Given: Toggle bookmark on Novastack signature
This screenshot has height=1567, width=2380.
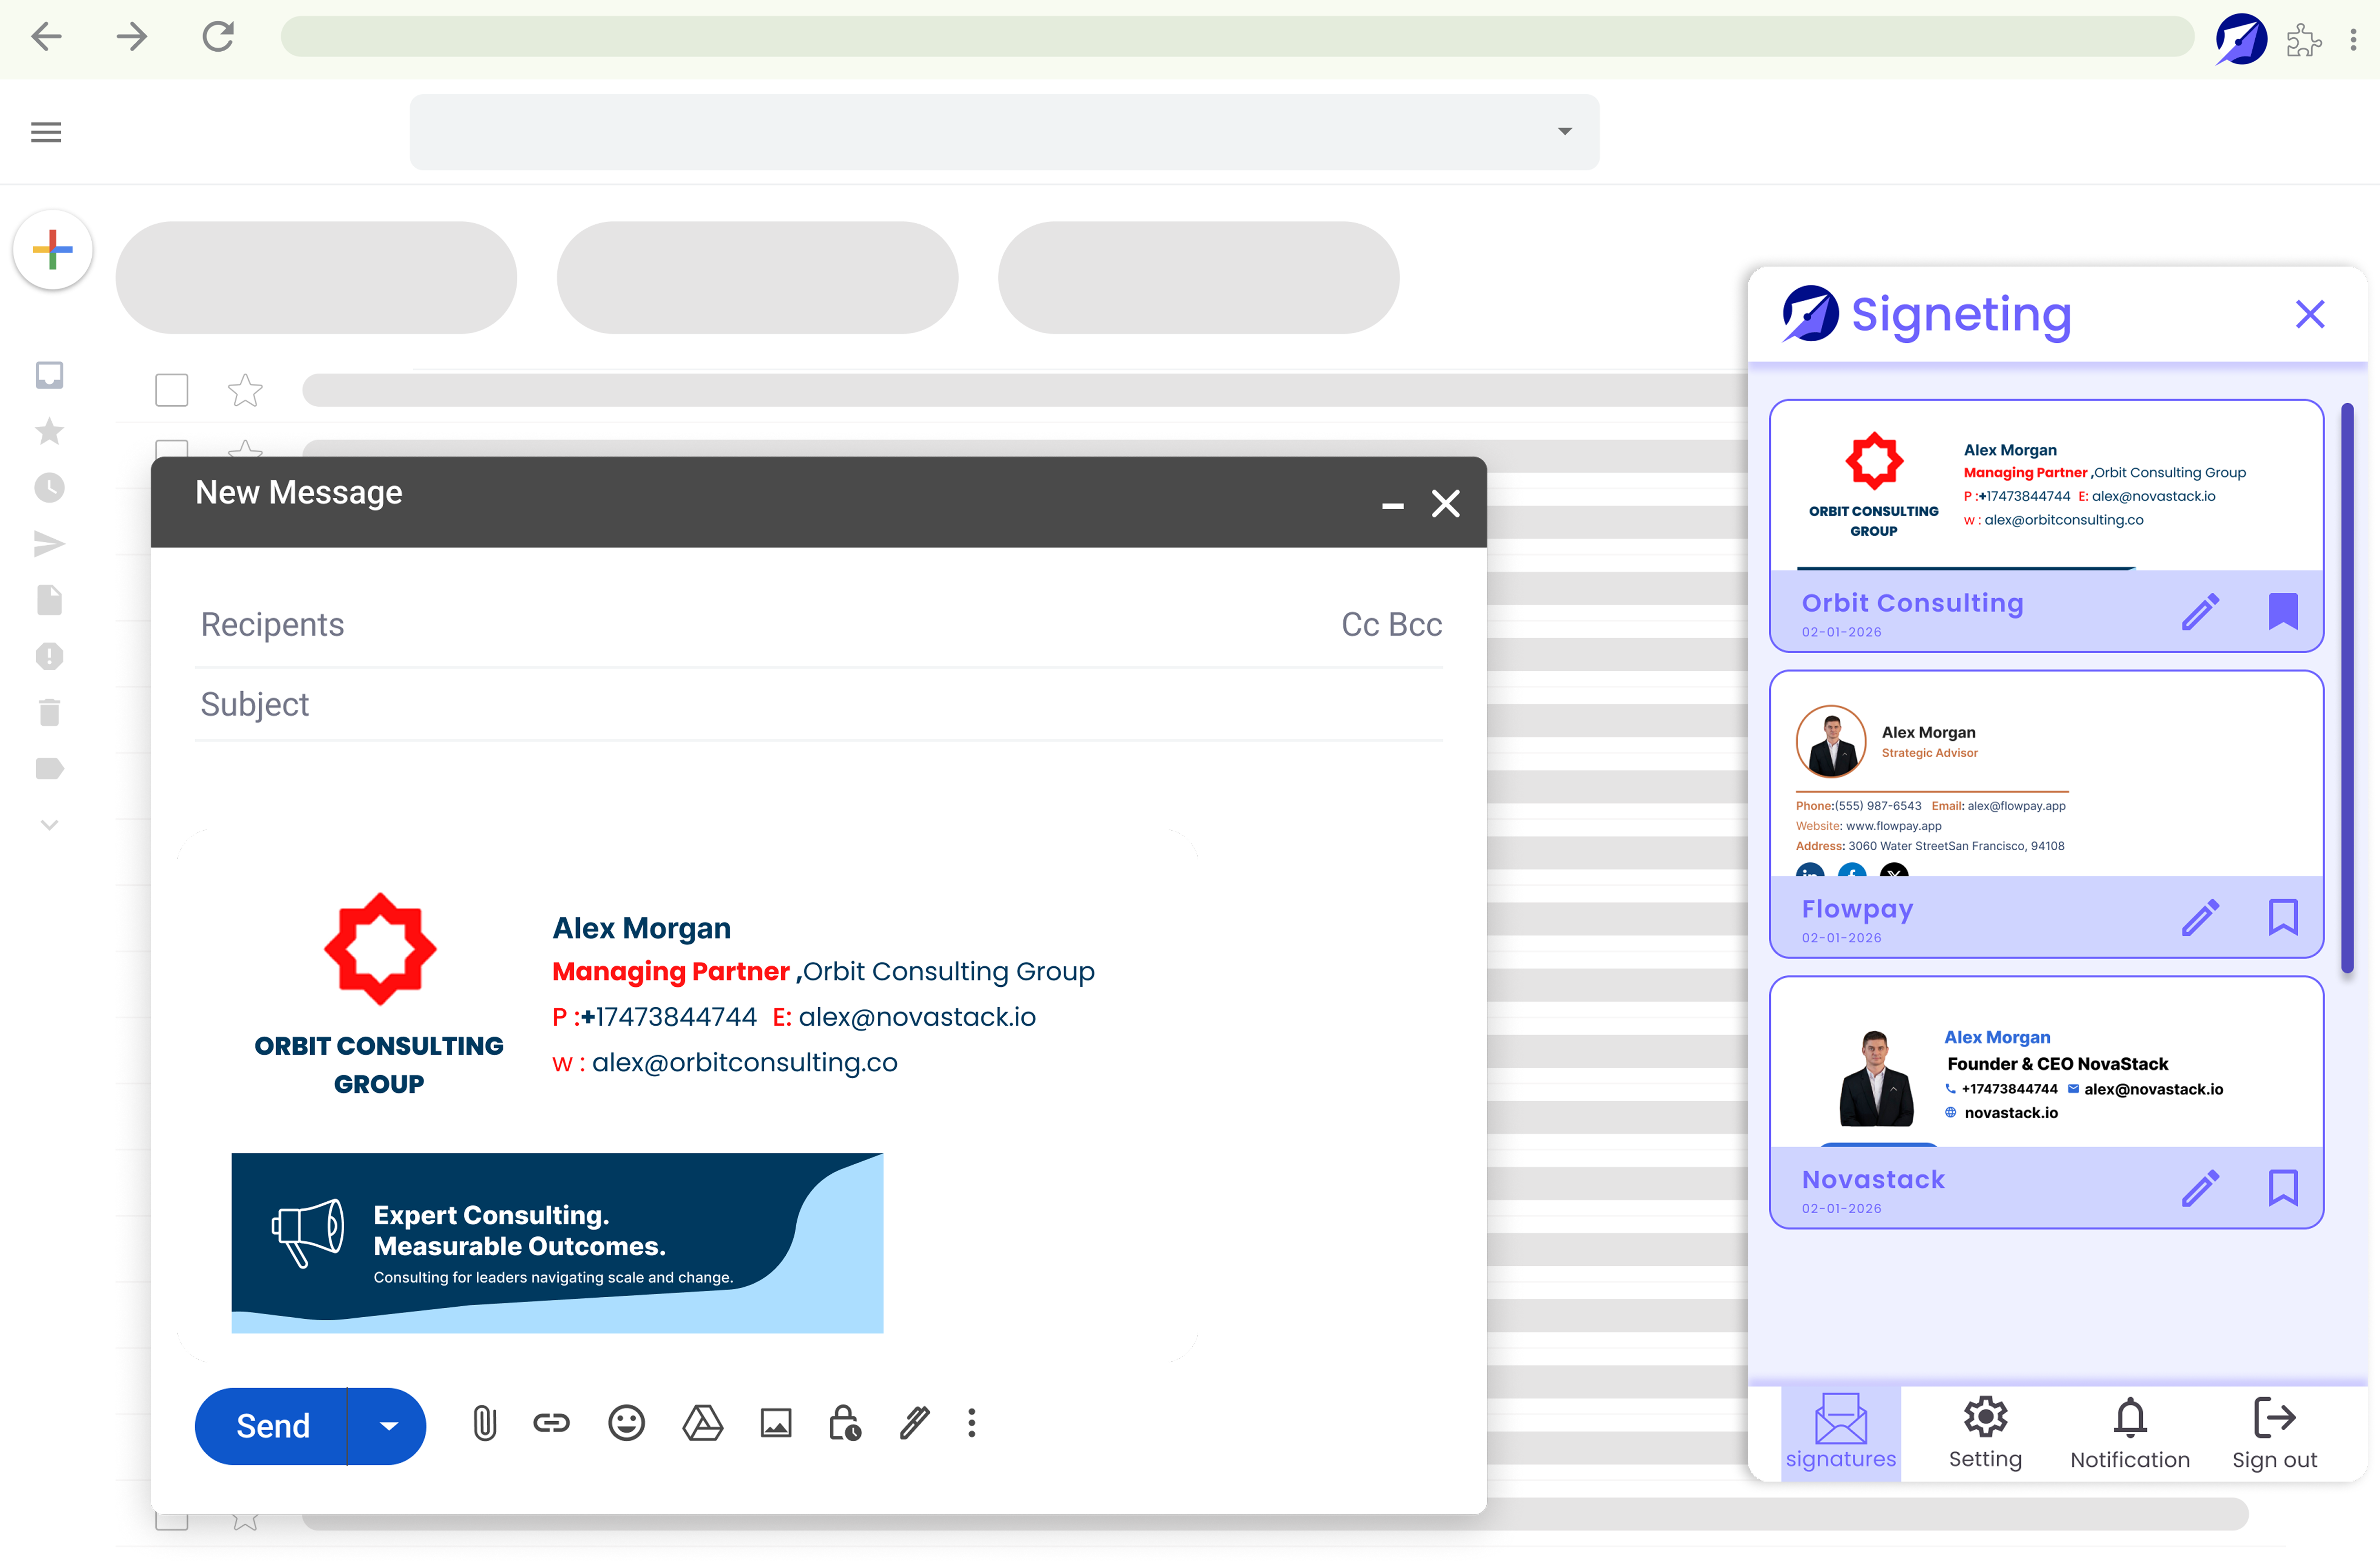Looking at the screenshot, I should tap(2283, 1188).
